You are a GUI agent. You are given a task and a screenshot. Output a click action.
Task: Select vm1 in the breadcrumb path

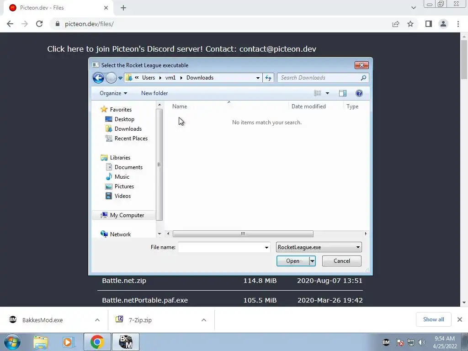click(170, 78)
